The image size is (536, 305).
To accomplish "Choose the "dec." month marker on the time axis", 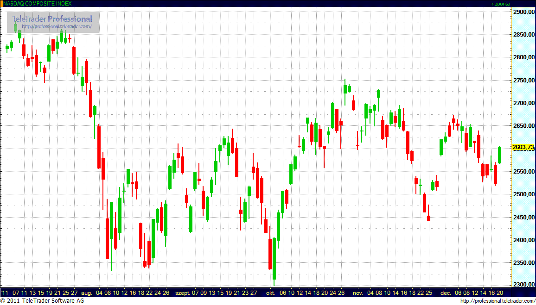I will [x=445, y=293].
